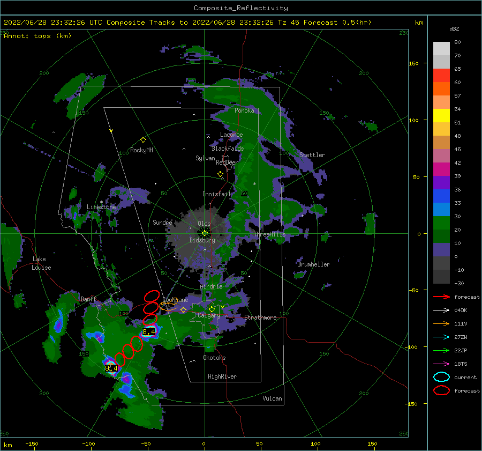The image size is (482, 451).
Task: Click the yellow diamond marker right of Cochrane
Action: pyautogui.click(x=184, y=310)
